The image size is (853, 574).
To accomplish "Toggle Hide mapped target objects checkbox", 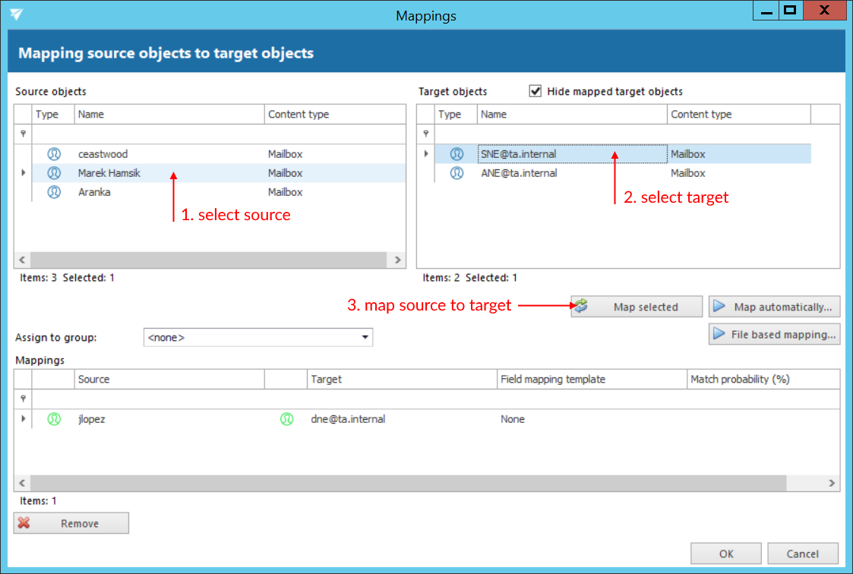I will (x=535, y=91).
